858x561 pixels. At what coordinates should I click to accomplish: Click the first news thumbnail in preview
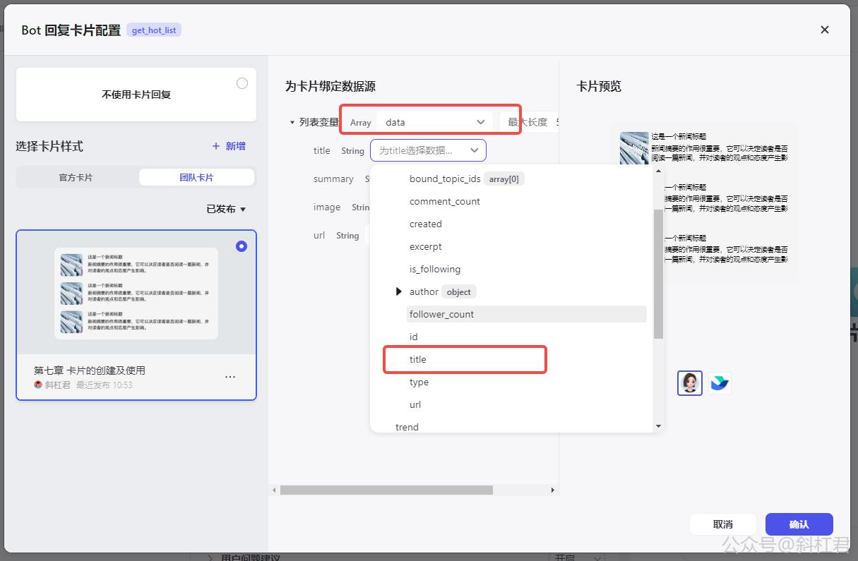pyautogui.click(x=634, y=148)
